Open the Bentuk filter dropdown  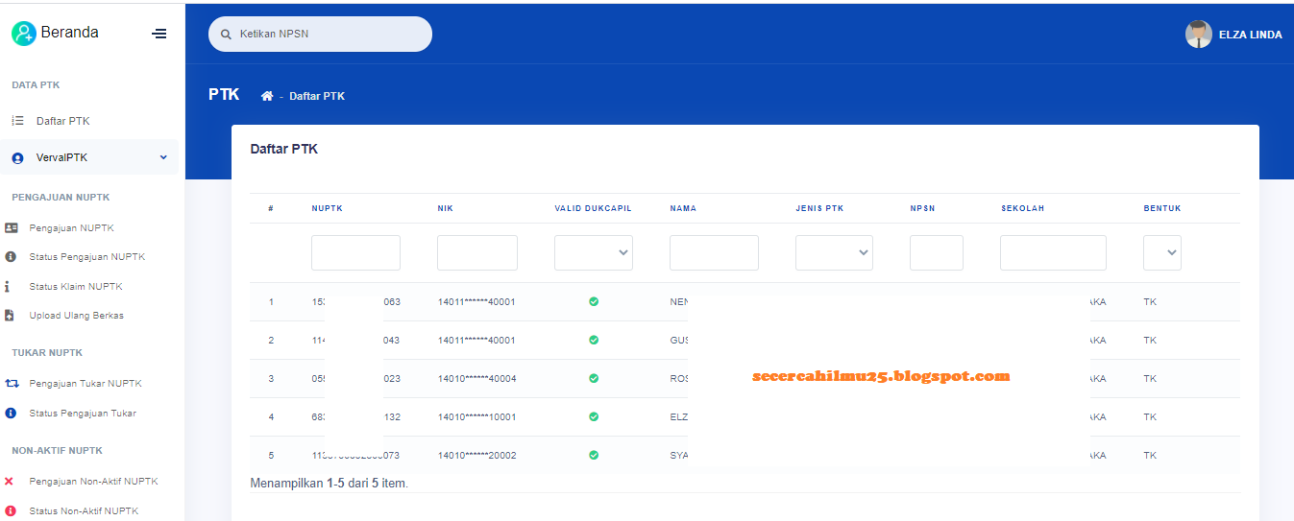click(x=1162, y=252)
